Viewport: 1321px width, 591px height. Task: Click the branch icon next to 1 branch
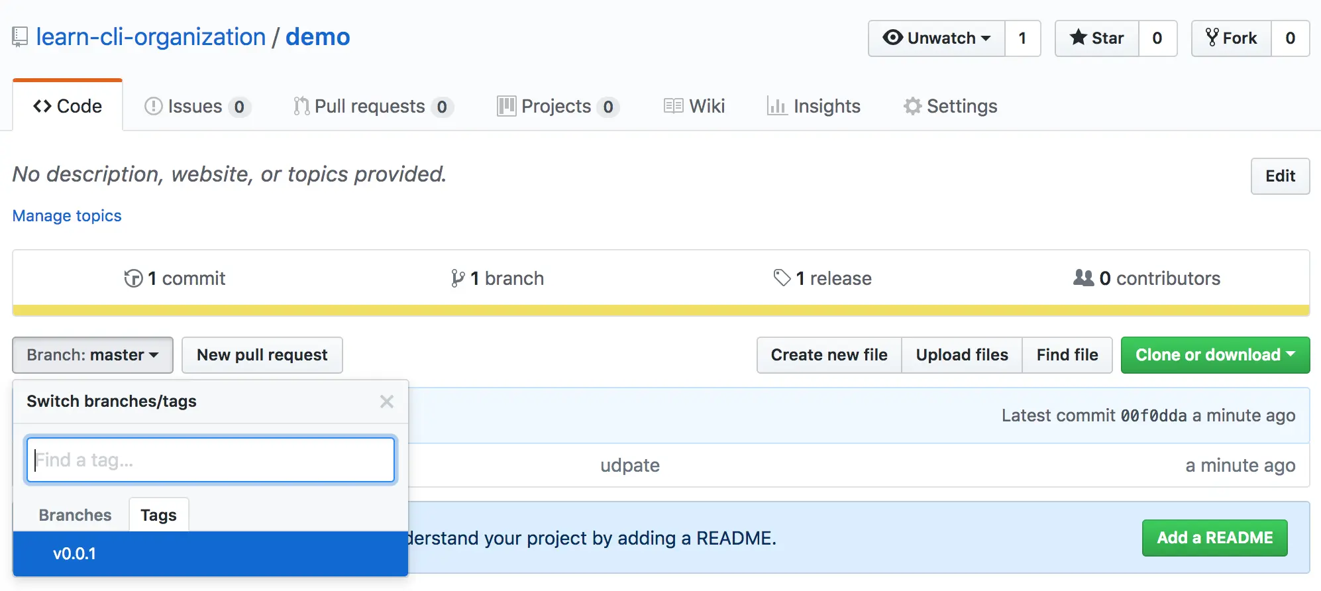pyautogui.click(x=457, y=278)
